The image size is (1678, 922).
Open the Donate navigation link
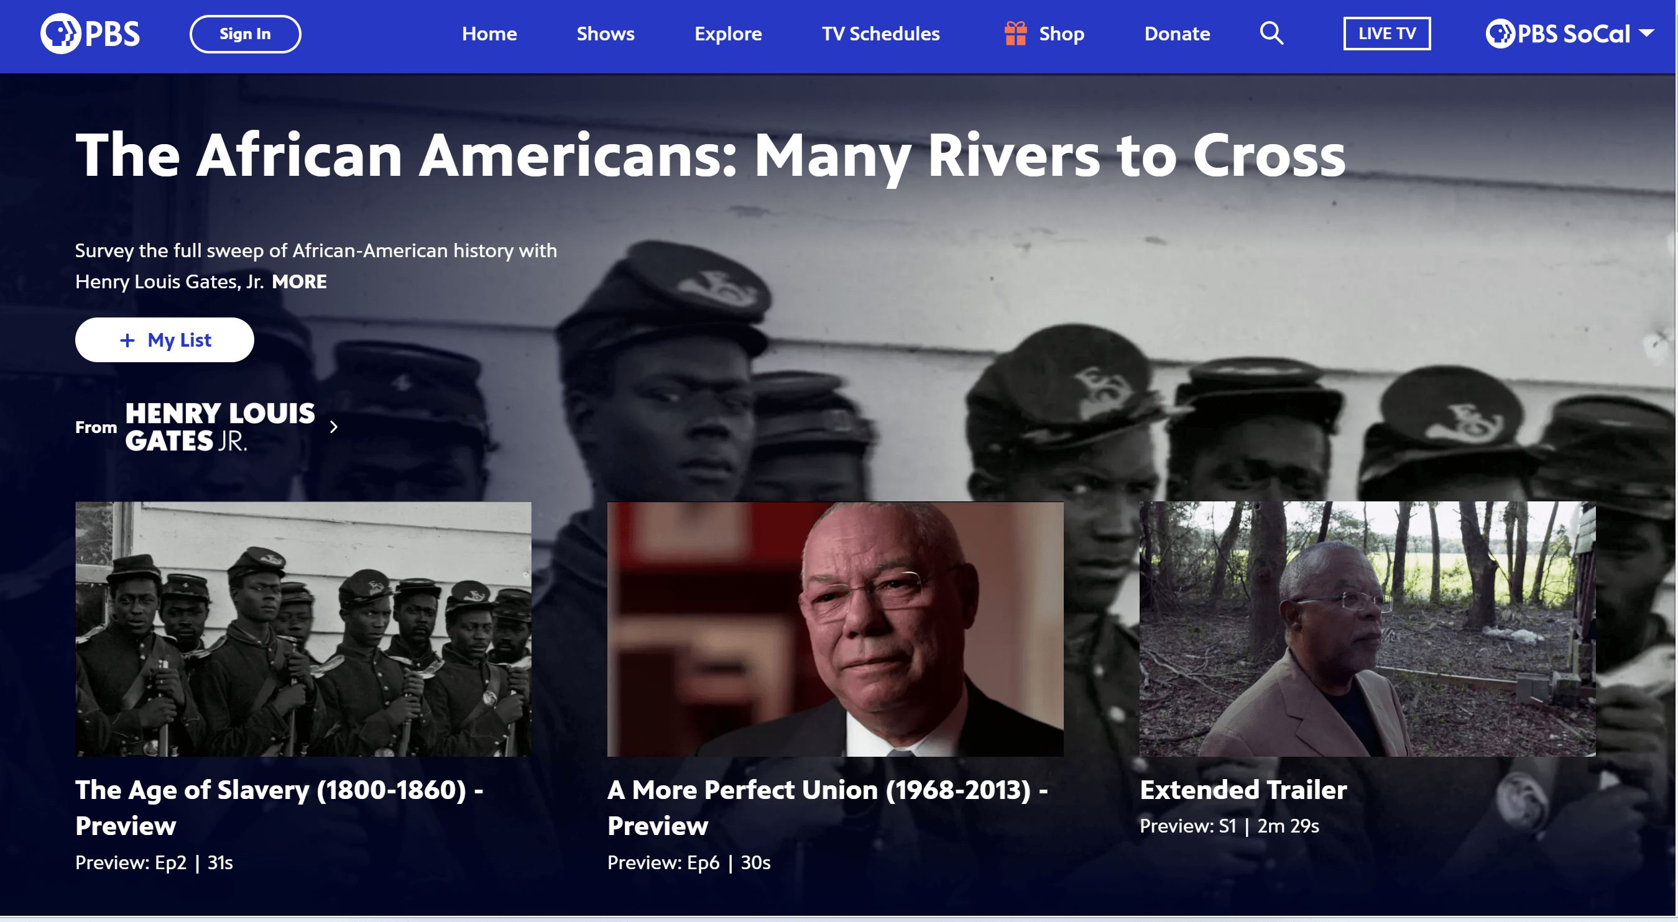pyautogui.click(x=1177, y=34)
